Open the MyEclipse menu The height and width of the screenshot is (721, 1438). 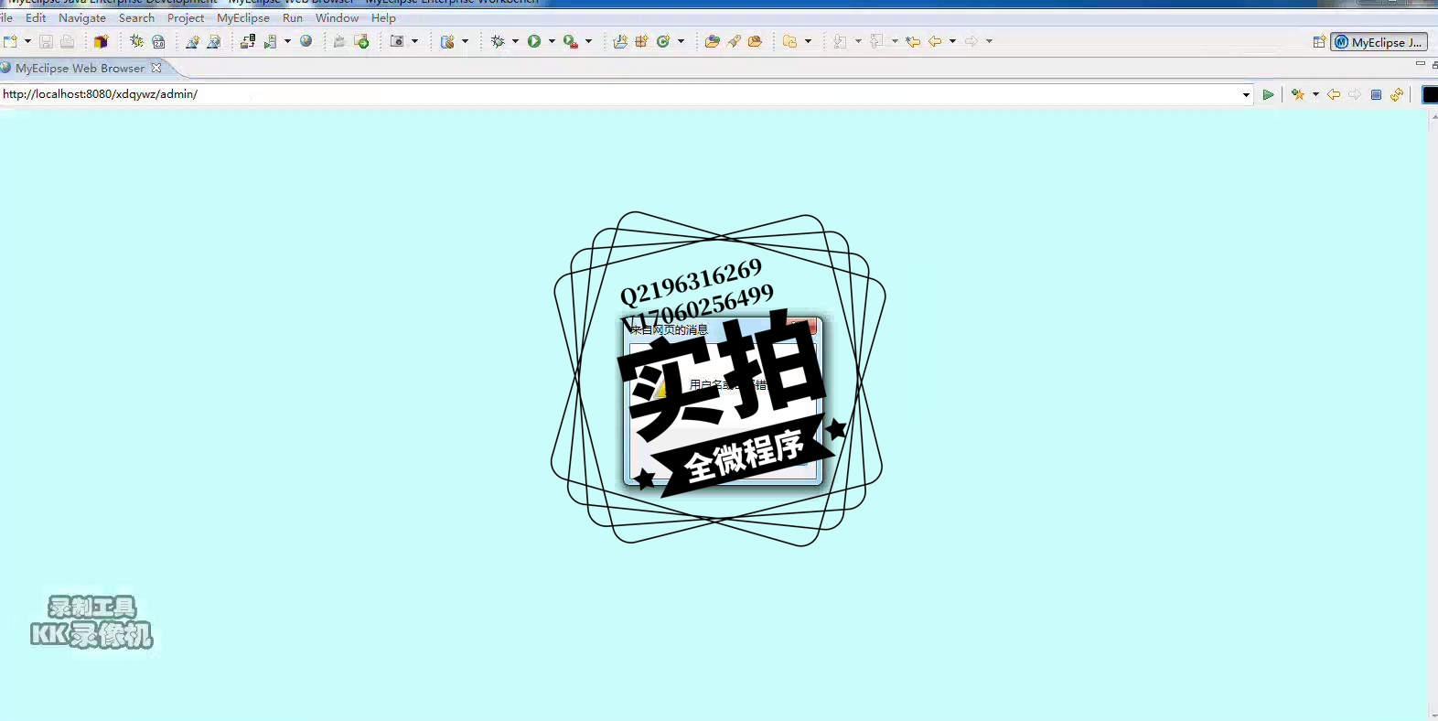[243, 17]
